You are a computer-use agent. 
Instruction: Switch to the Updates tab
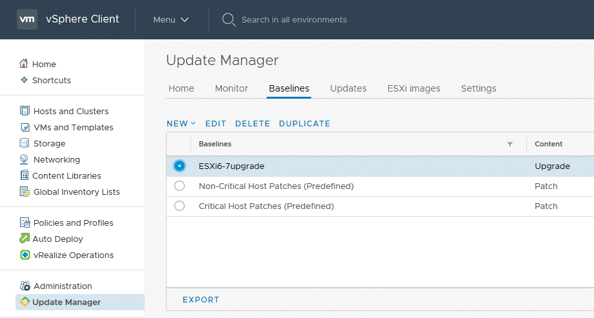[x=348, y=88]
